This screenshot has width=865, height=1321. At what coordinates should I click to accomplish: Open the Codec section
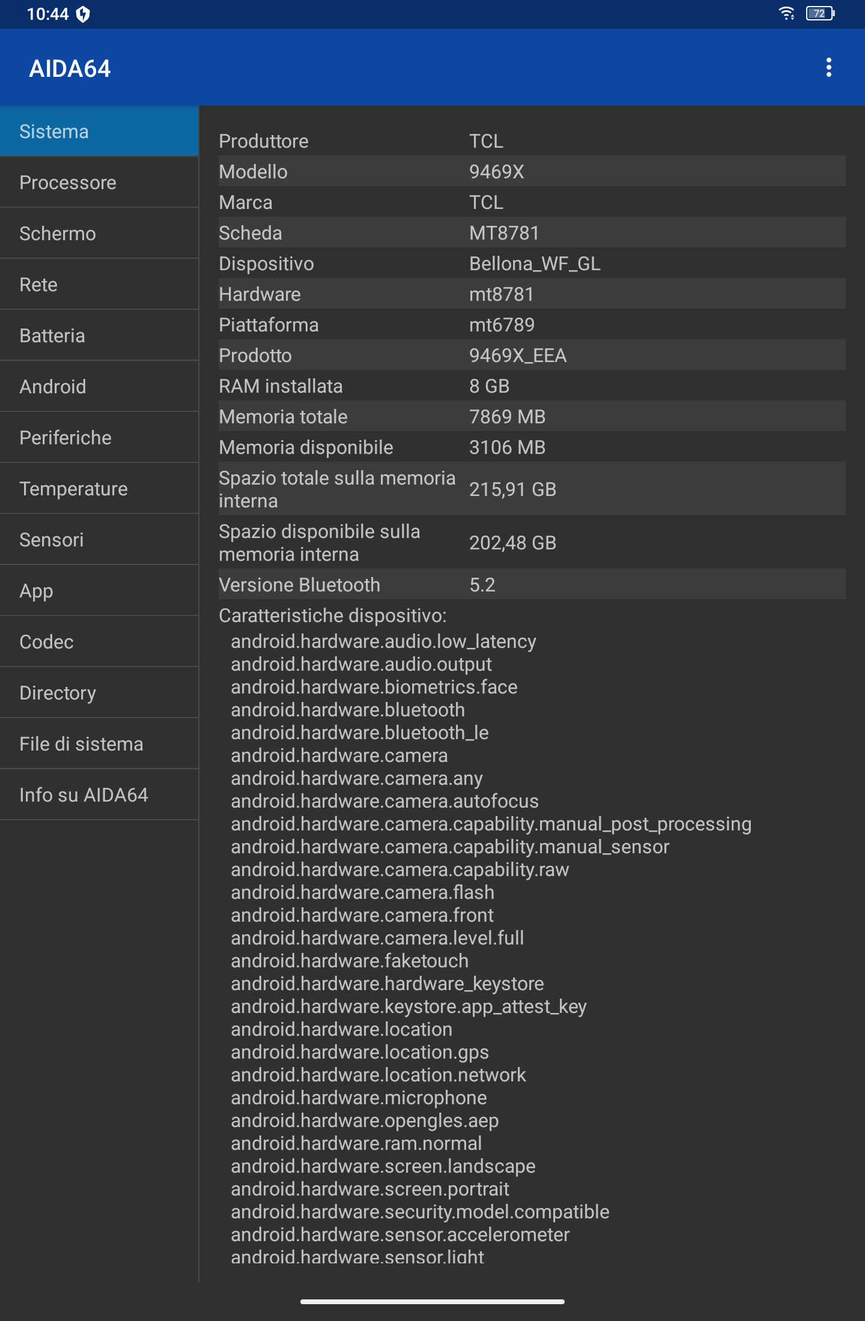pos(99,642)
